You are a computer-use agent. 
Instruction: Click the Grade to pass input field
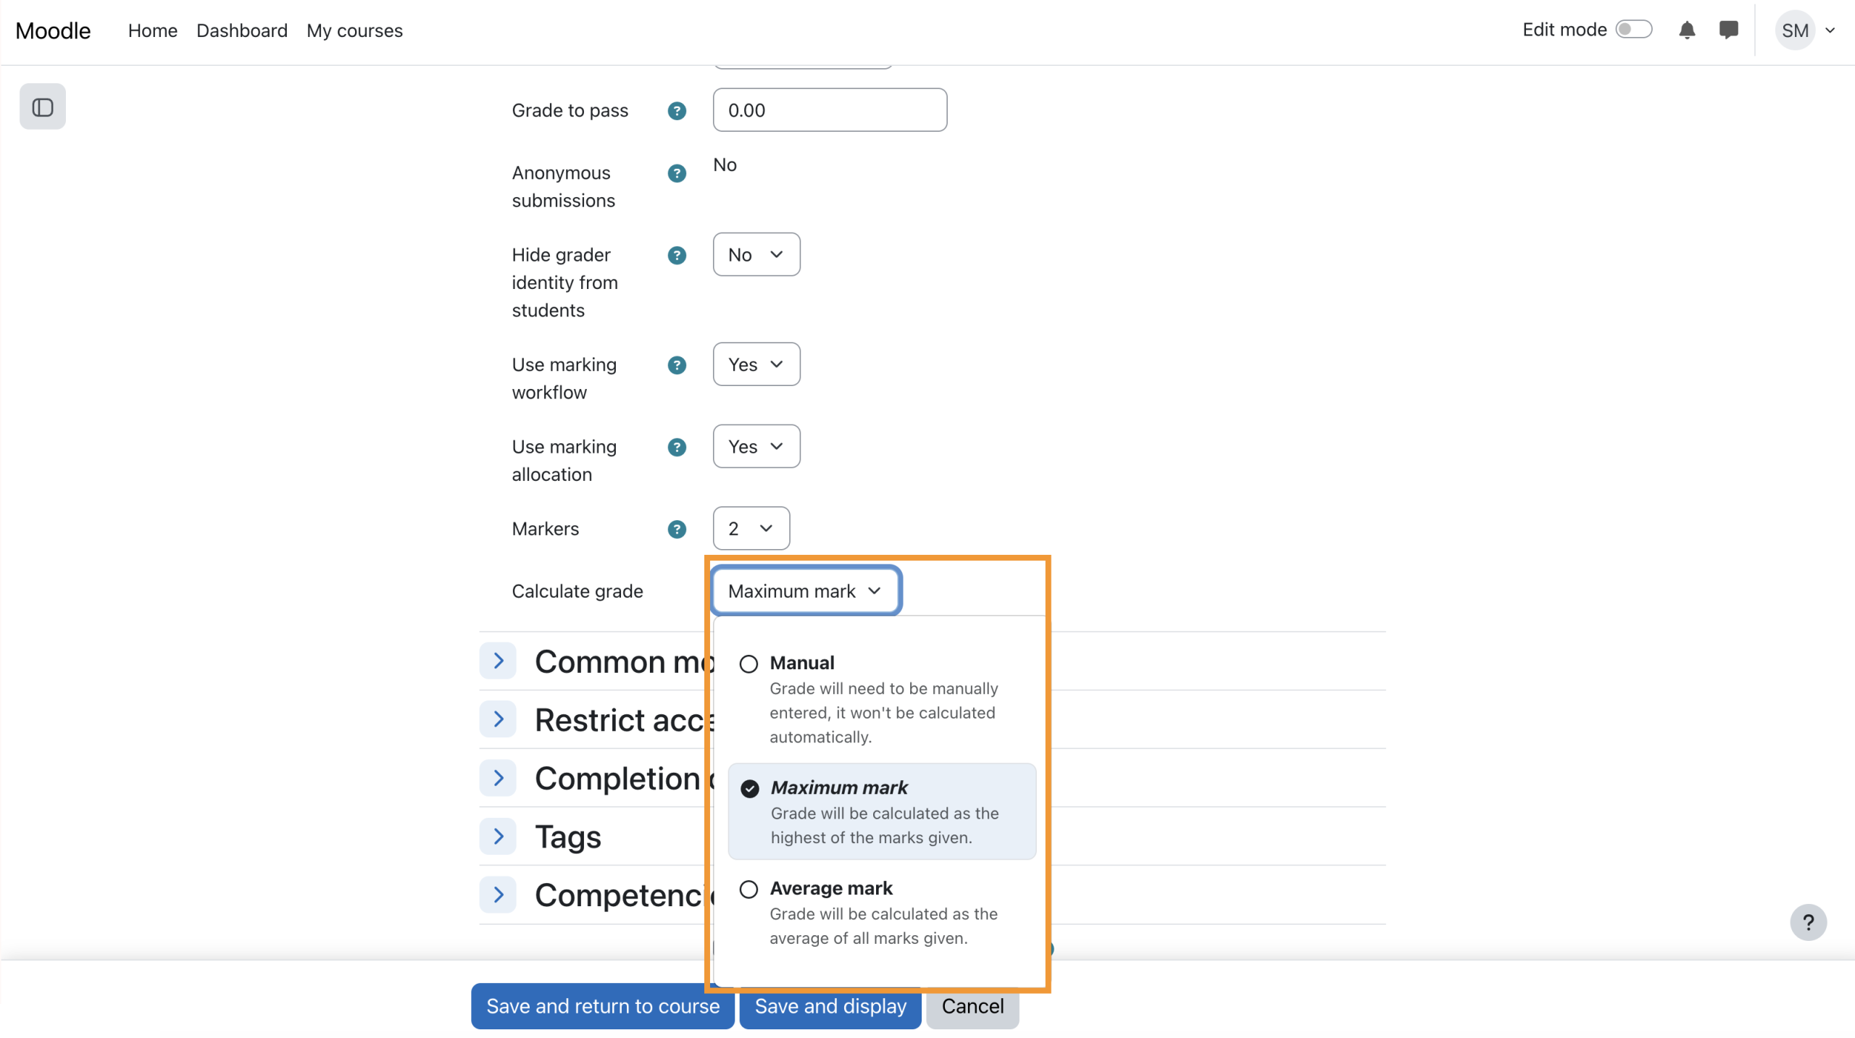point(830,110)
